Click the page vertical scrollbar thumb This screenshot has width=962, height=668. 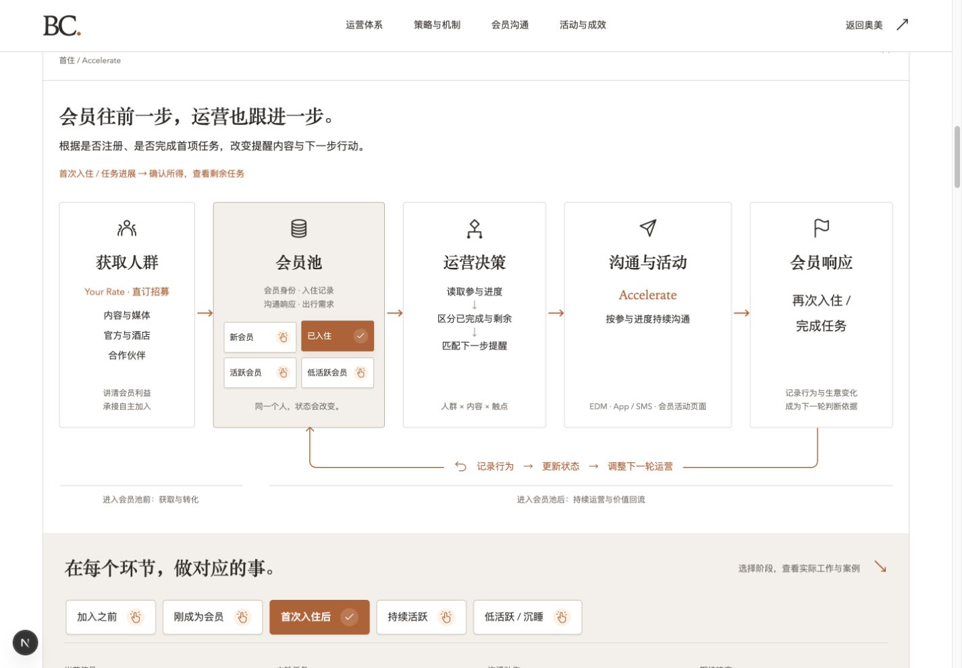point(957,157)
